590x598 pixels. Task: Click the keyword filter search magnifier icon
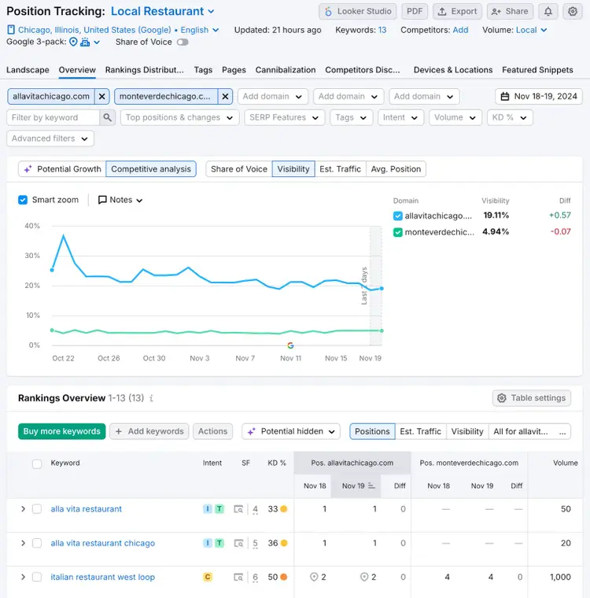click(108, 117)
